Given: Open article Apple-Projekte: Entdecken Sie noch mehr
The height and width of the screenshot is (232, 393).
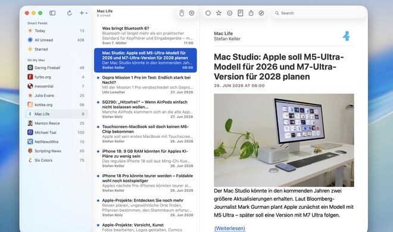Looking at the screenshot, I should (x=145, y=208).
